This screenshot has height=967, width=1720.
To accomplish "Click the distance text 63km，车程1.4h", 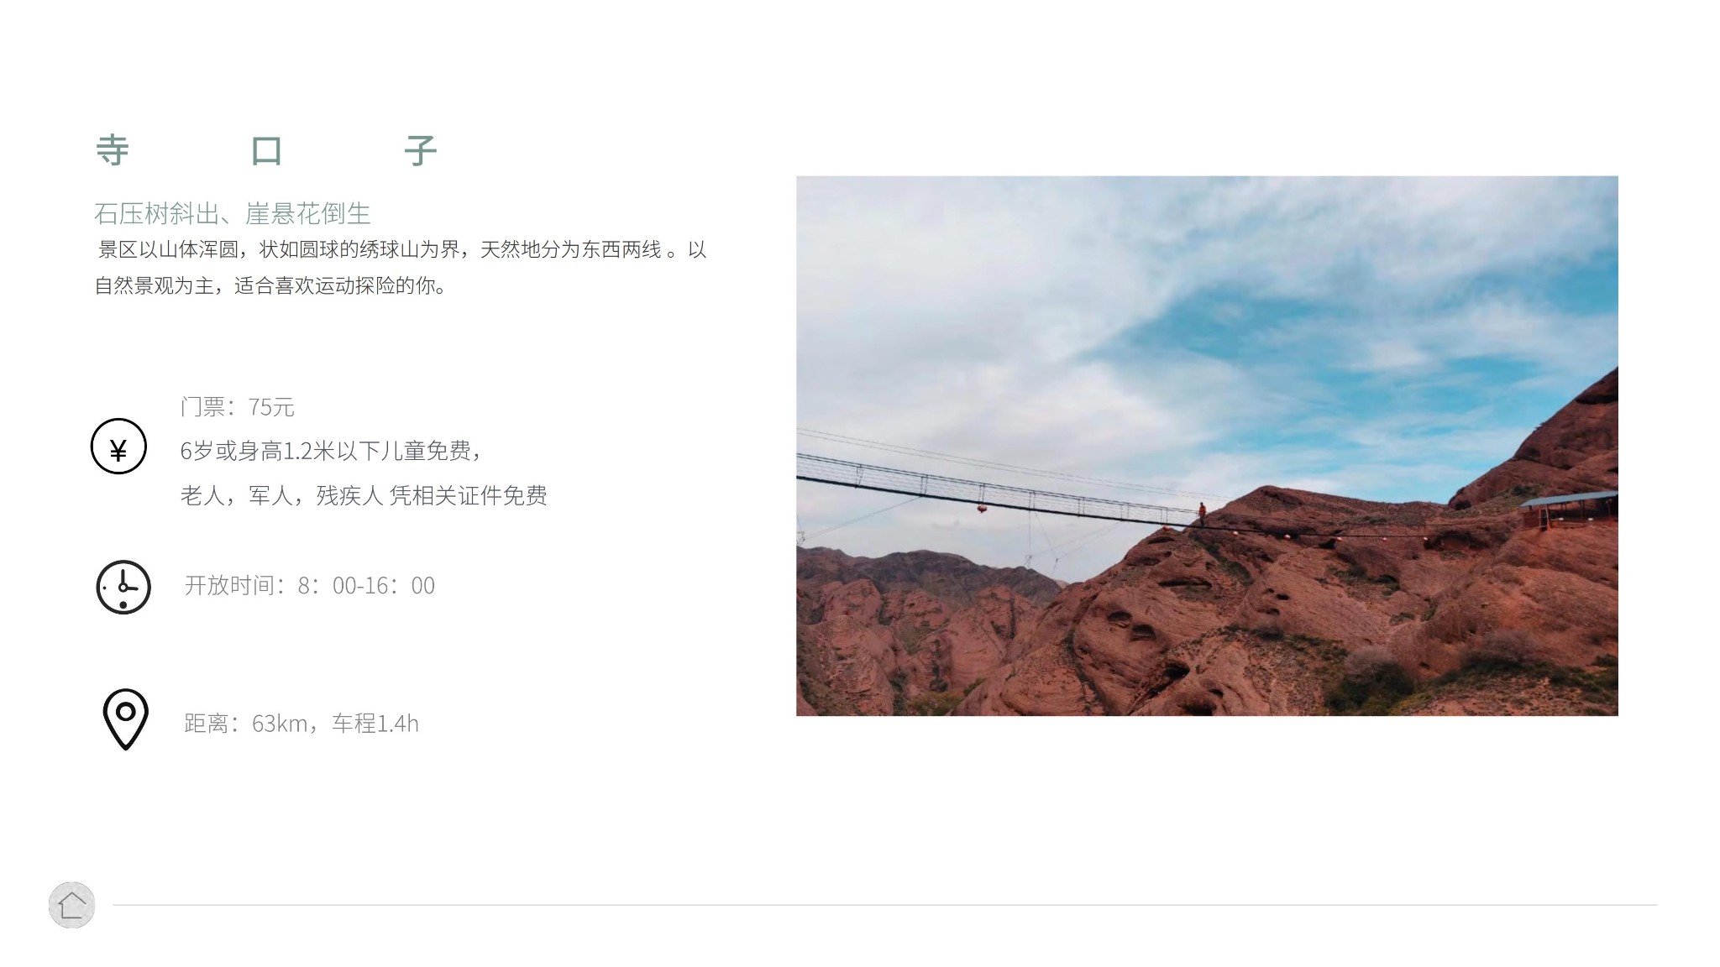I will tap(302, 723).
